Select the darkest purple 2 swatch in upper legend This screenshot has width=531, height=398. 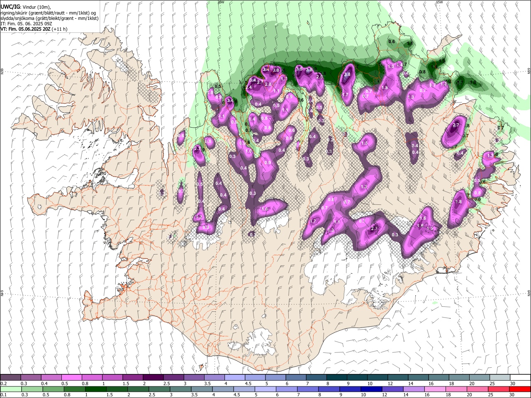(x=153, y=378)
